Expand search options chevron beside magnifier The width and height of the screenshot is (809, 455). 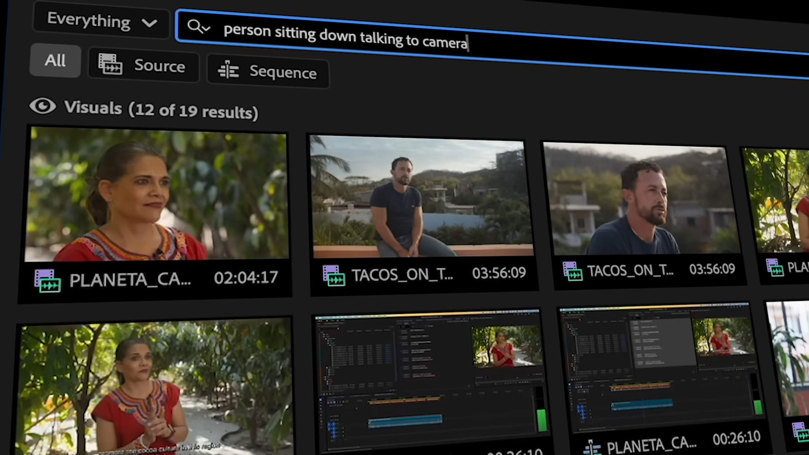click(x=206, y=29)
